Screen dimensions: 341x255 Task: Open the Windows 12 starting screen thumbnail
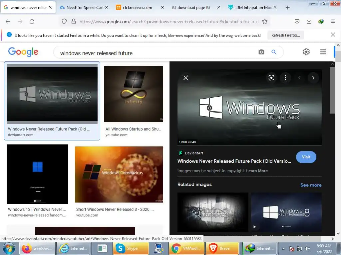tap(37, 174)
